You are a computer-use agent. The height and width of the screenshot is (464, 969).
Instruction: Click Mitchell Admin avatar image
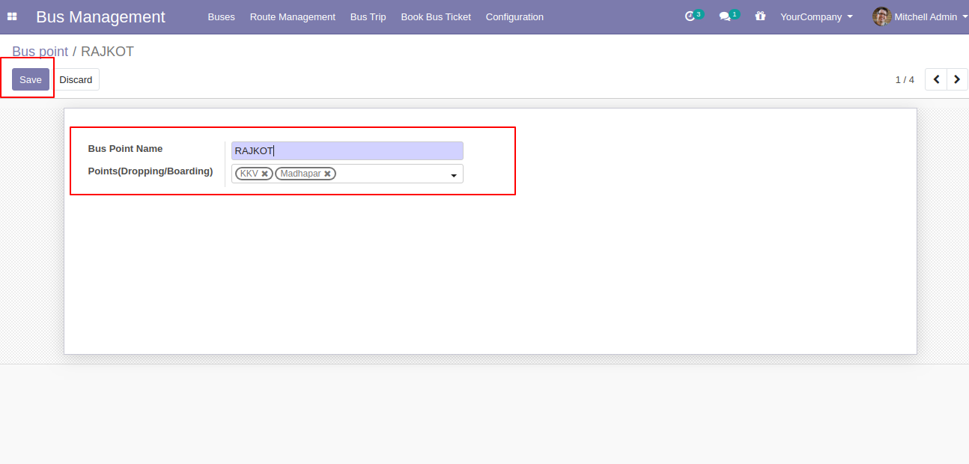pyautogui.click(x=881, y=16)
